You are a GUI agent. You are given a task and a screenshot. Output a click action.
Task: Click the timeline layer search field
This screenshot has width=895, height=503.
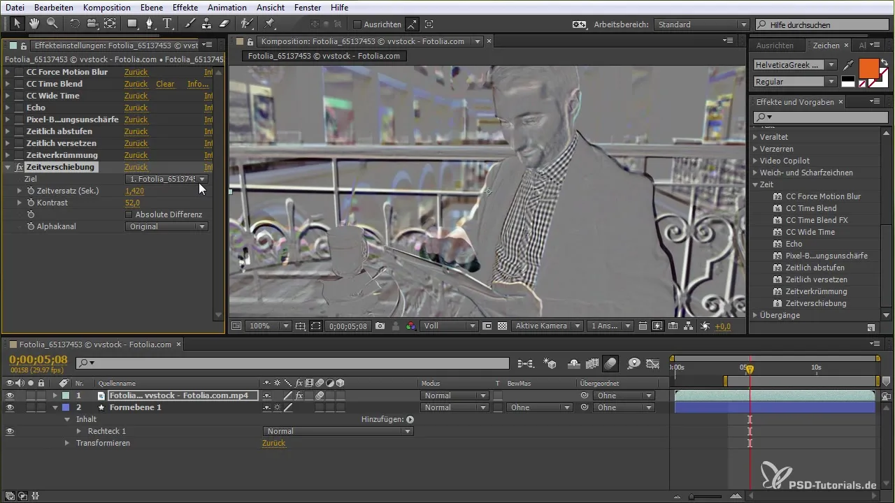(x=292, y=363)
